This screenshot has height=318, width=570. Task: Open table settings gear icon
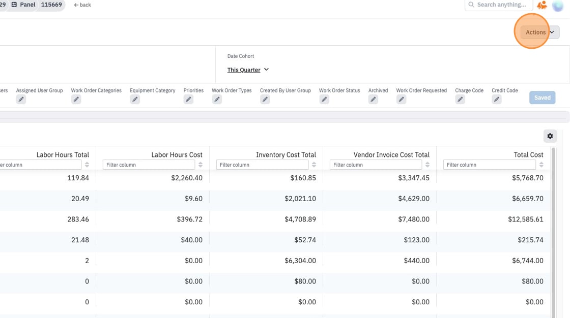[550, 136]
